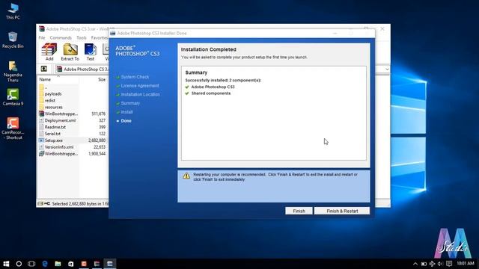Viewport: 479px width, 269px height.
Task: Click the Nagendra Tharu folder icon
Action: [x=13, y=72]
